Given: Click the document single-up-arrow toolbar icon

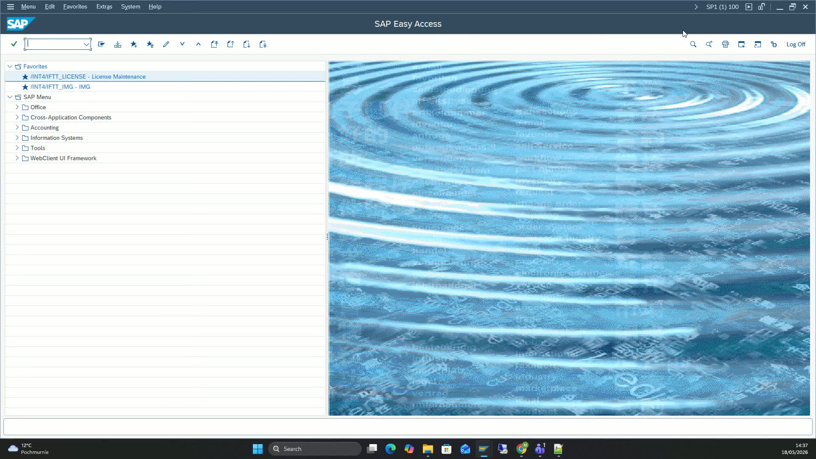Looking at the screenshot, I should click(231, 44).
